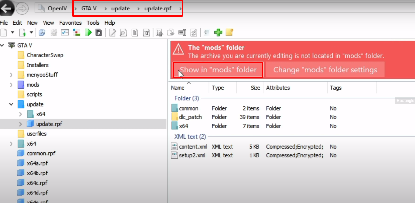Open the Favorites menu
This screenshot has width=415, height=203.
tap(70, 23)
